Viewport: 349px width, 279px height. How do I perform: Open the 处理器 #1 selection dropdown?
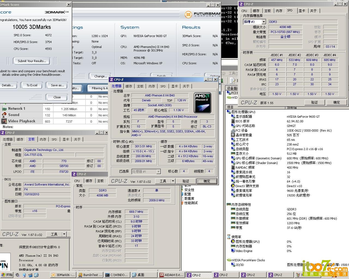click(x=158, y=171)
